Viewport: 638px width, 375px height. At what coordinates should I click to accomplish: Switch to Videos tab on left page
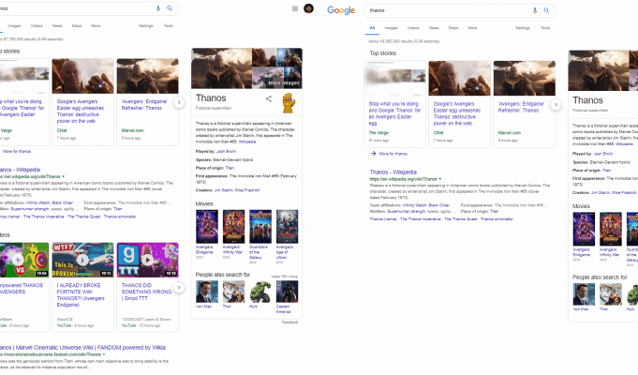(37, 25)
